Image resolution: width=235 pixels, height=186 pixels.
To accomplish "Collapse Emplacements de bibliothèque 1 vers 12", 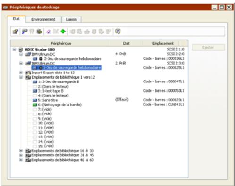I will 21,77.
